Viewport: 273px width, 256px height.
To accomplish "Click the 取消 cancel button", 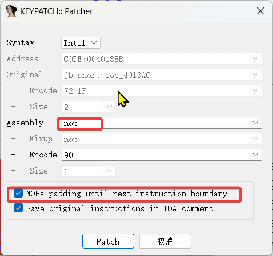I will [165, 241].
